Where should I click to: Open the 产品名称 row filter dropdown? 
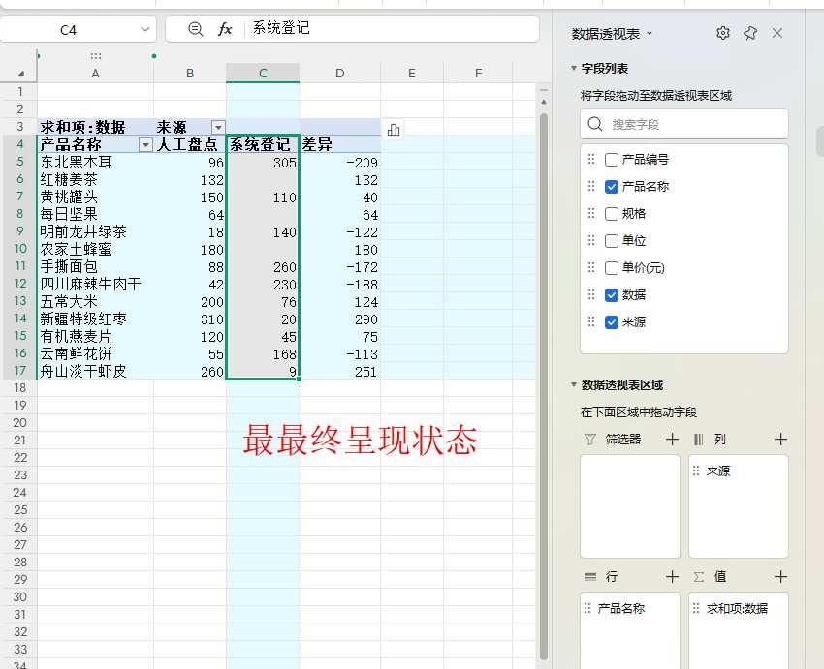coord(145,144)
